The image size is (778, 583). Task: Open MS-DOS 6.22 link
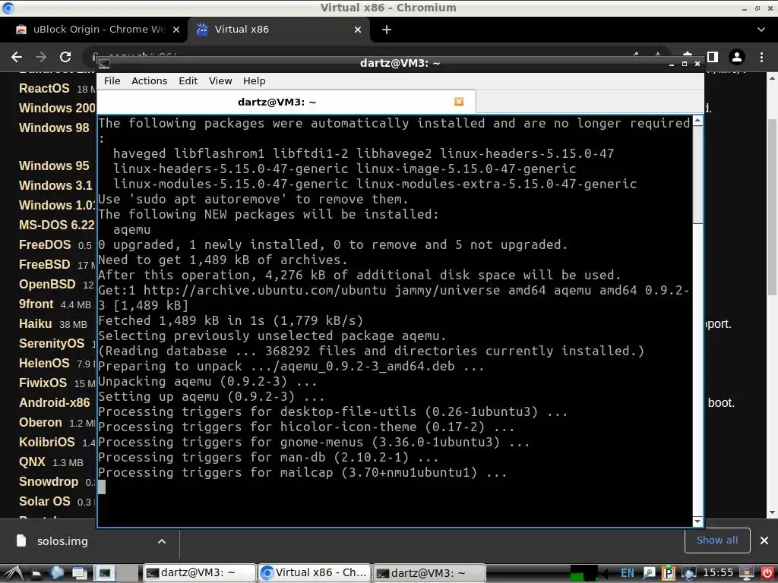coord(56,225)
